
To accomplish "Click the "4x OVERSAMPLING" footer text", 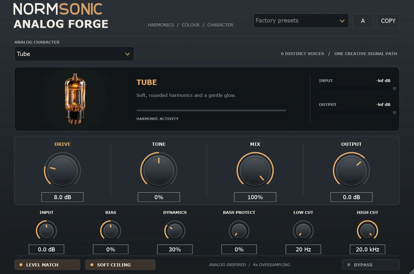I will click(271, 265).
